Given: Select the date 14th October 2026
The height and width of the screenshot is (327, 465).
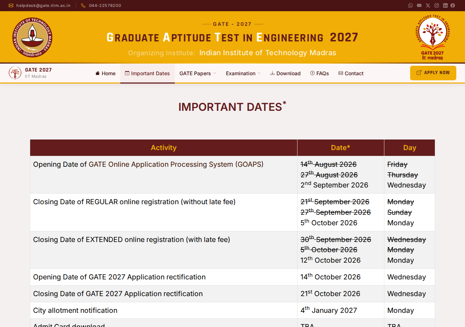Looking at the screenshot, I should pyautogui.click(x=331, y=277).
